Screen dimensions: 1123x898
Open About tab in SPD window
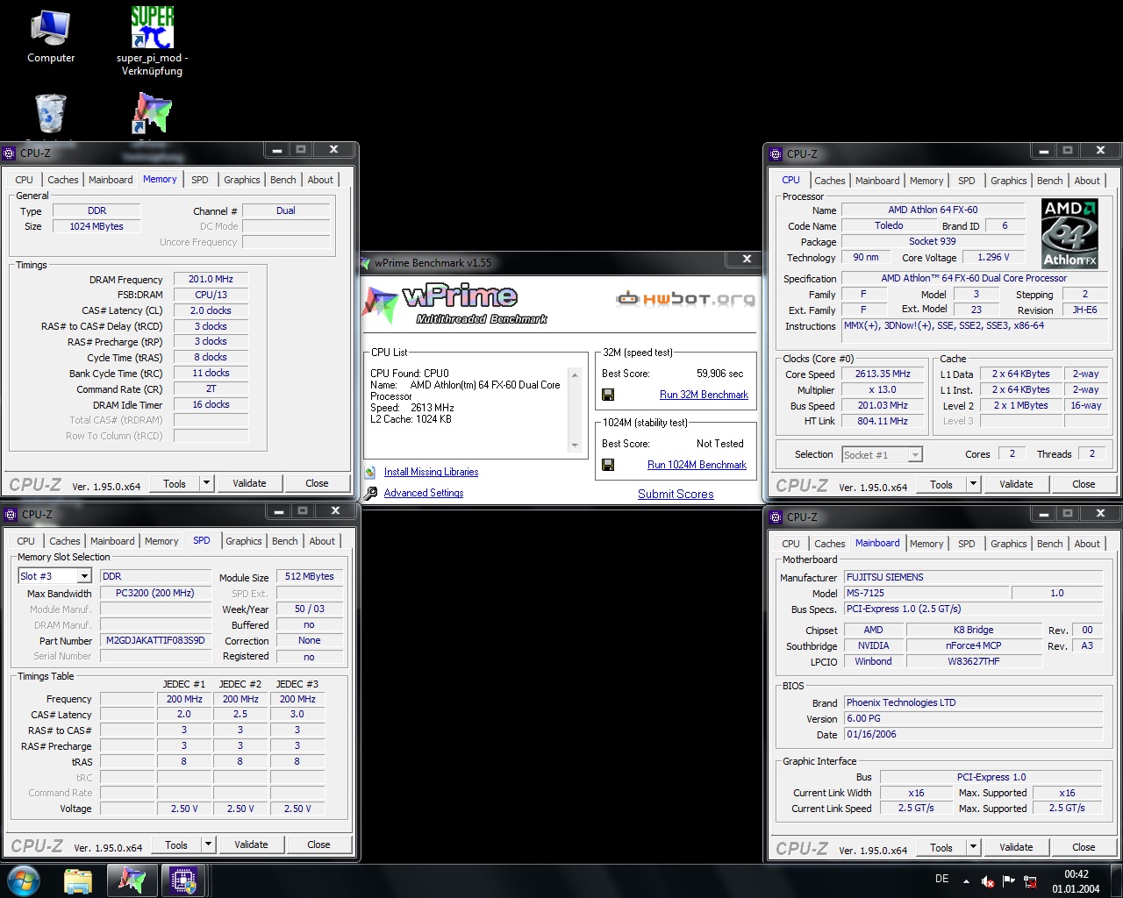pos(322,541)
